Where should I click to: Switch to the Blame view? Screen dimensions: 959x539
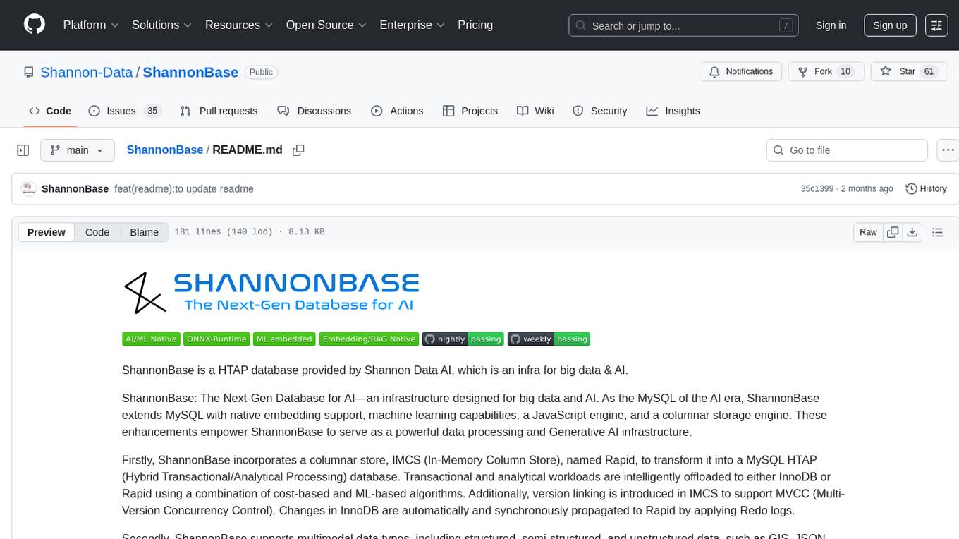pyautogui.click(x=145, y=232)
